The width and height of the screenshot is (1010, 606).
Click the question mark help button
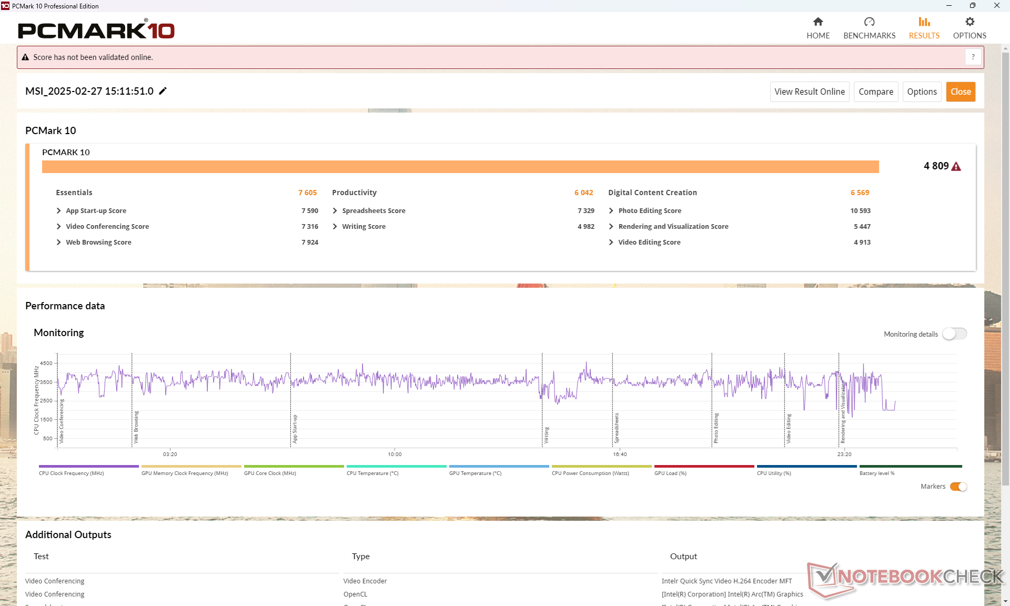[973, 57]
